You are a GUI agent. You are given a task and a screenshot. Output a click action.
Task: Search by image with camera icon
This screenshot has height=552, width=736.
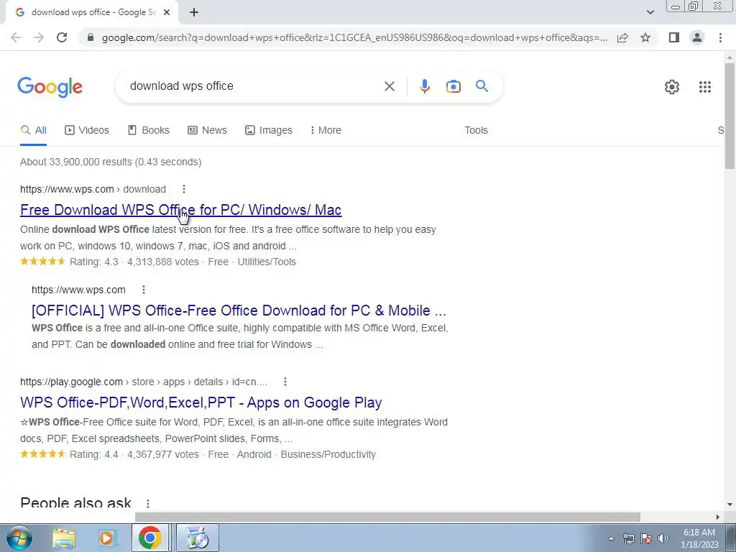coord(453,86)
